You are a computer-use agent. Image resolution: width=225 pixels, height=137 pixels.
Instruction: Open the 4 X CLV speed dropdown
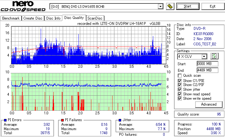(x=204, y=57)
